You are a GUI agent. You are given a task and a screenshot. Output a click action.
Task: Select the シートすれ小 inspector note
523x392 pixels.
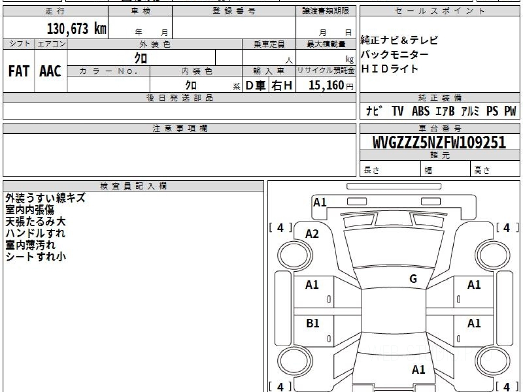[x=36, y=257]
